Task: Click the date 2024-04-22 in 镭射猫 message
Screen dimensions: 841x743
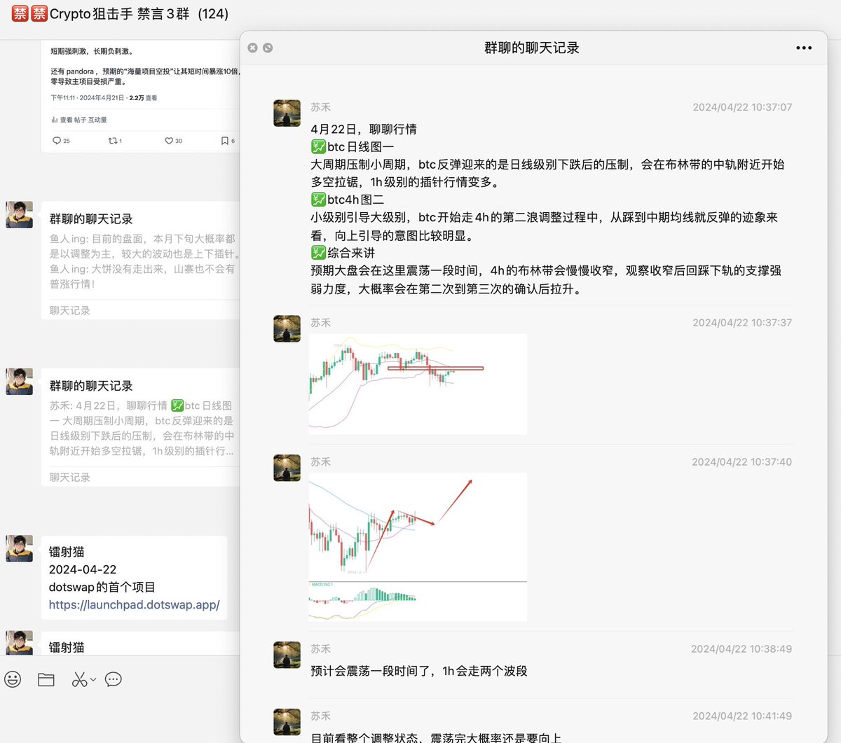Action: pos(83,569)
